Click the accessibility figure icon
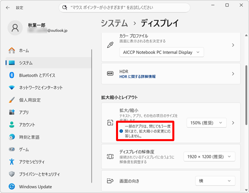Screen dimensions: 249x193 pos(11,162)
